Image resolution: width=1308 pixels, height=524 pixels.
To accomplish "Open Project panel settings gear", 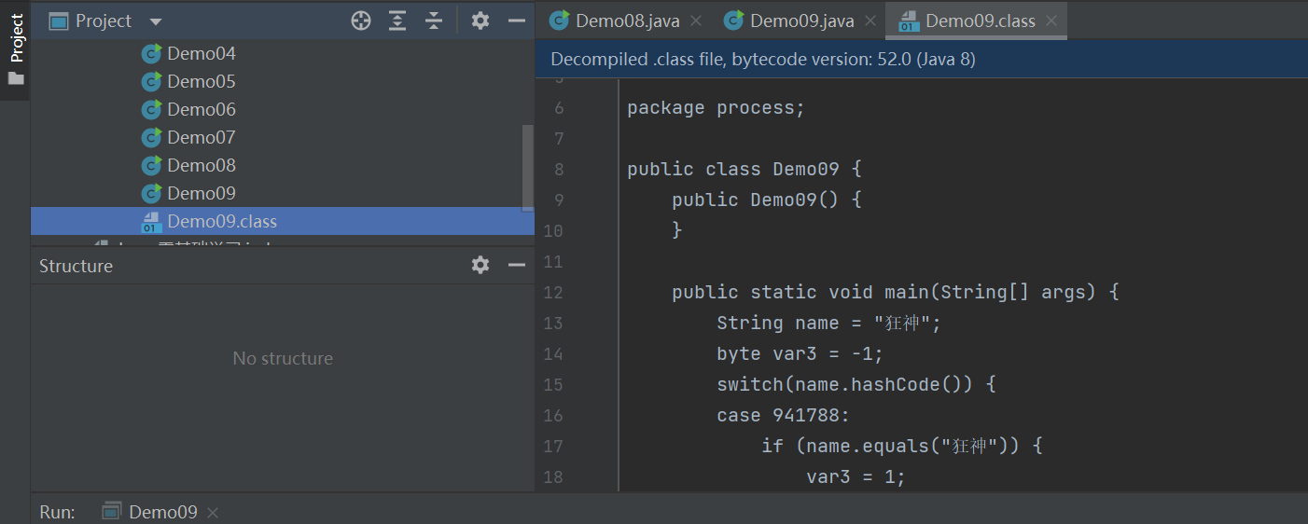I will 480,21.
